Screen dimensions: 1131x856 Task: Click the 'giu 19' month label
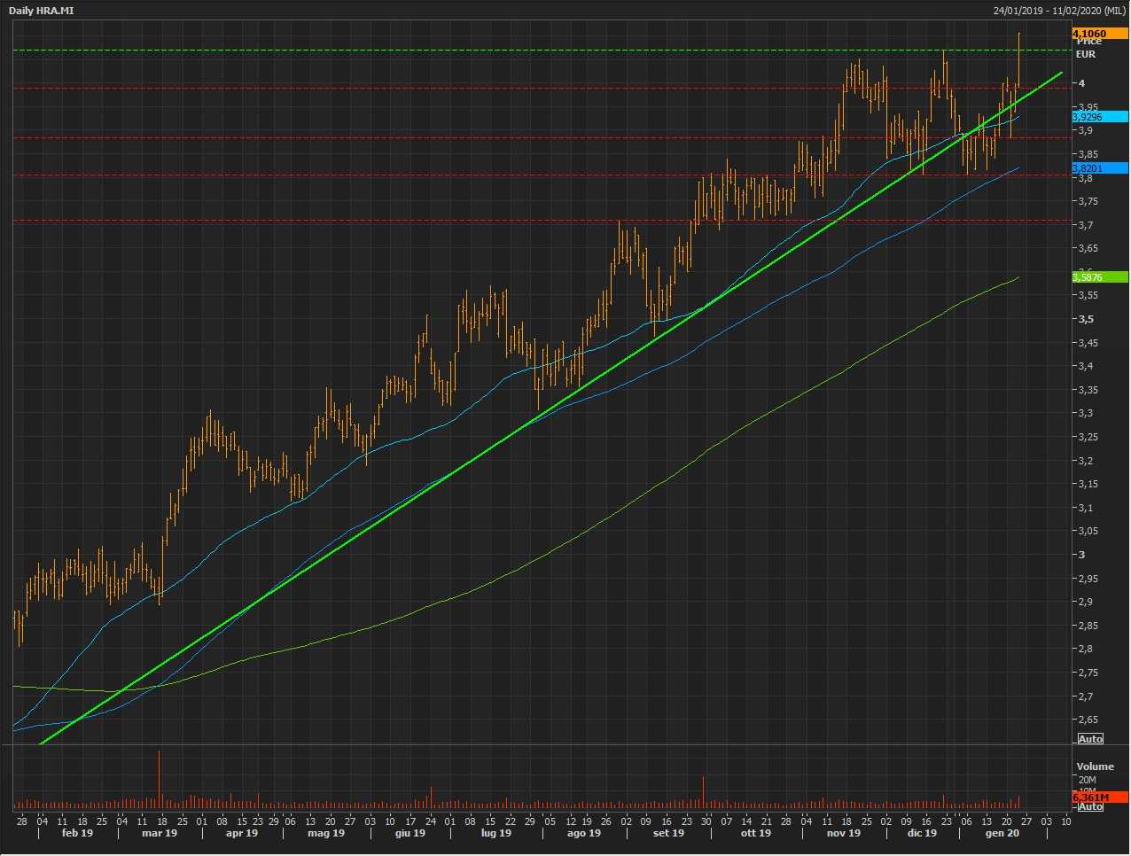click(x=409, y=833)
